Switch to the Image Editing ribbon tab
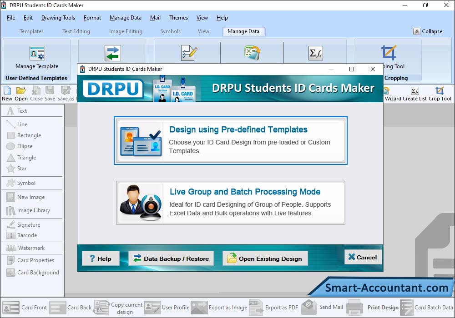Screen dimensions: 455x318 click(x=126, y=31)
